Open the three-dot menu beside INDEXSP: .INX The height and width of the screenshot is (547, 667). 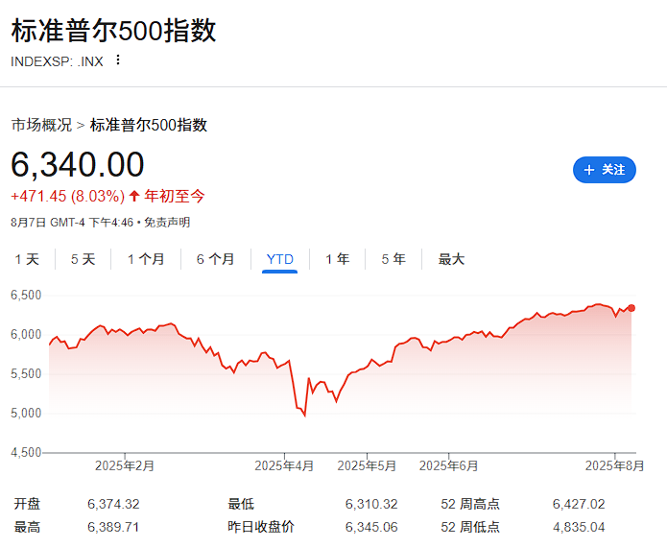click(118, 59)
